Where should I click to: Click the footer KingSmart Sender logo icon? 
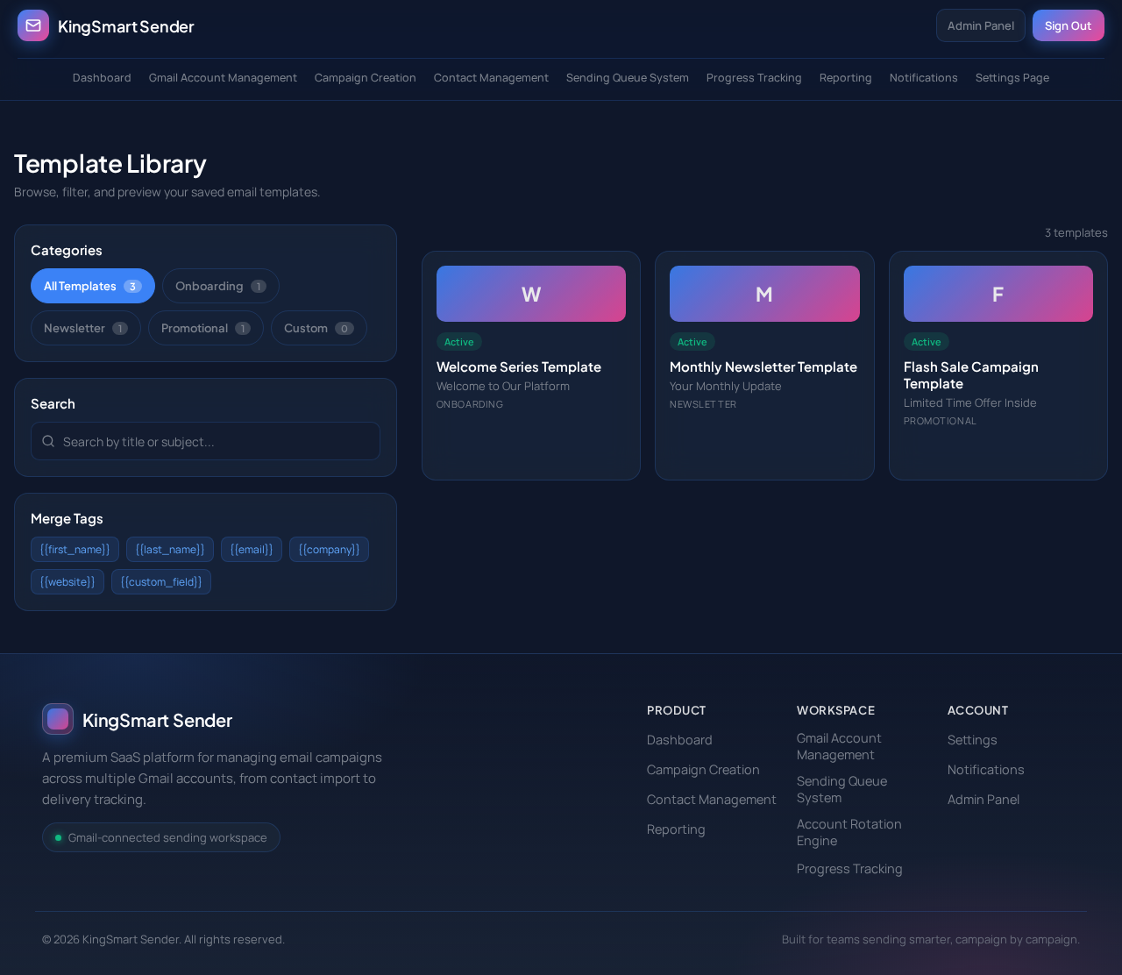point(58,719)
